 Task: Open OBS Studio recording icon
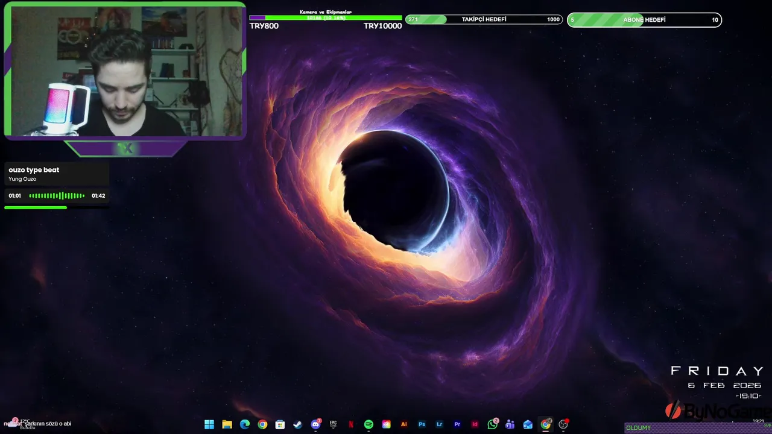(x=563, y=424)
